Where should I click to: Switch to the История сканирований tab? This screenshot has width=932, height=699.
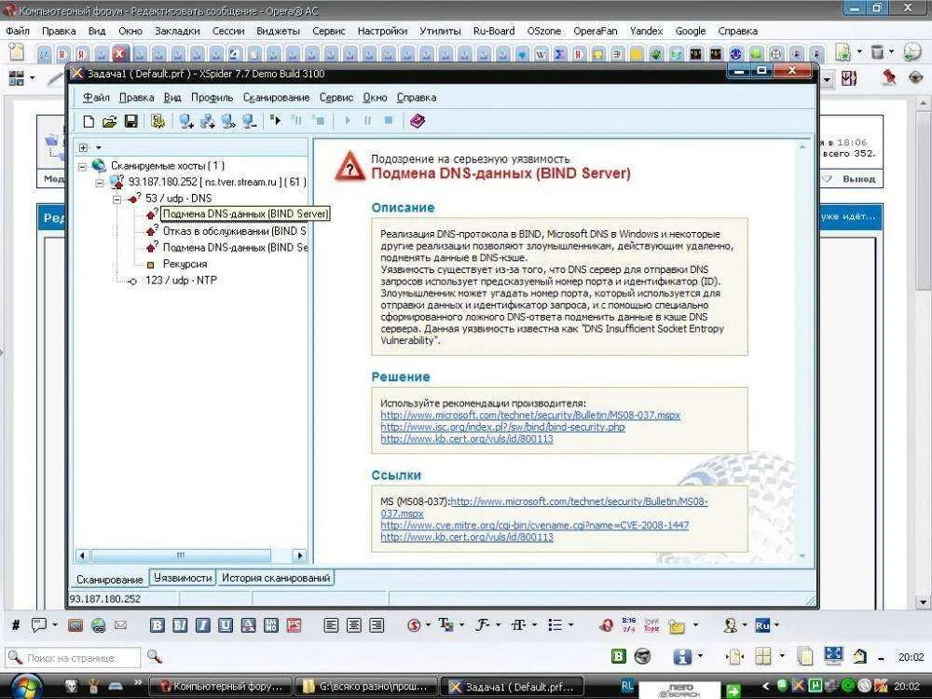[x=276, y=578]
